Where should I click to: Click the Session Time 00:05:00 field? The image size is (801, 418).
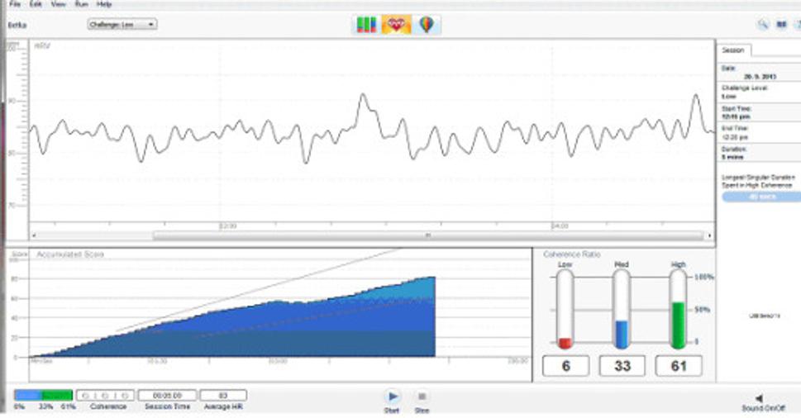[167, 395]
